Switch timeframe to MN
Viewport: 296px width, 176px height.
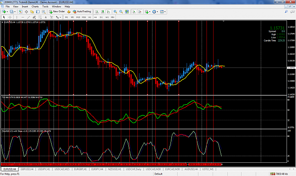[113, 17]
